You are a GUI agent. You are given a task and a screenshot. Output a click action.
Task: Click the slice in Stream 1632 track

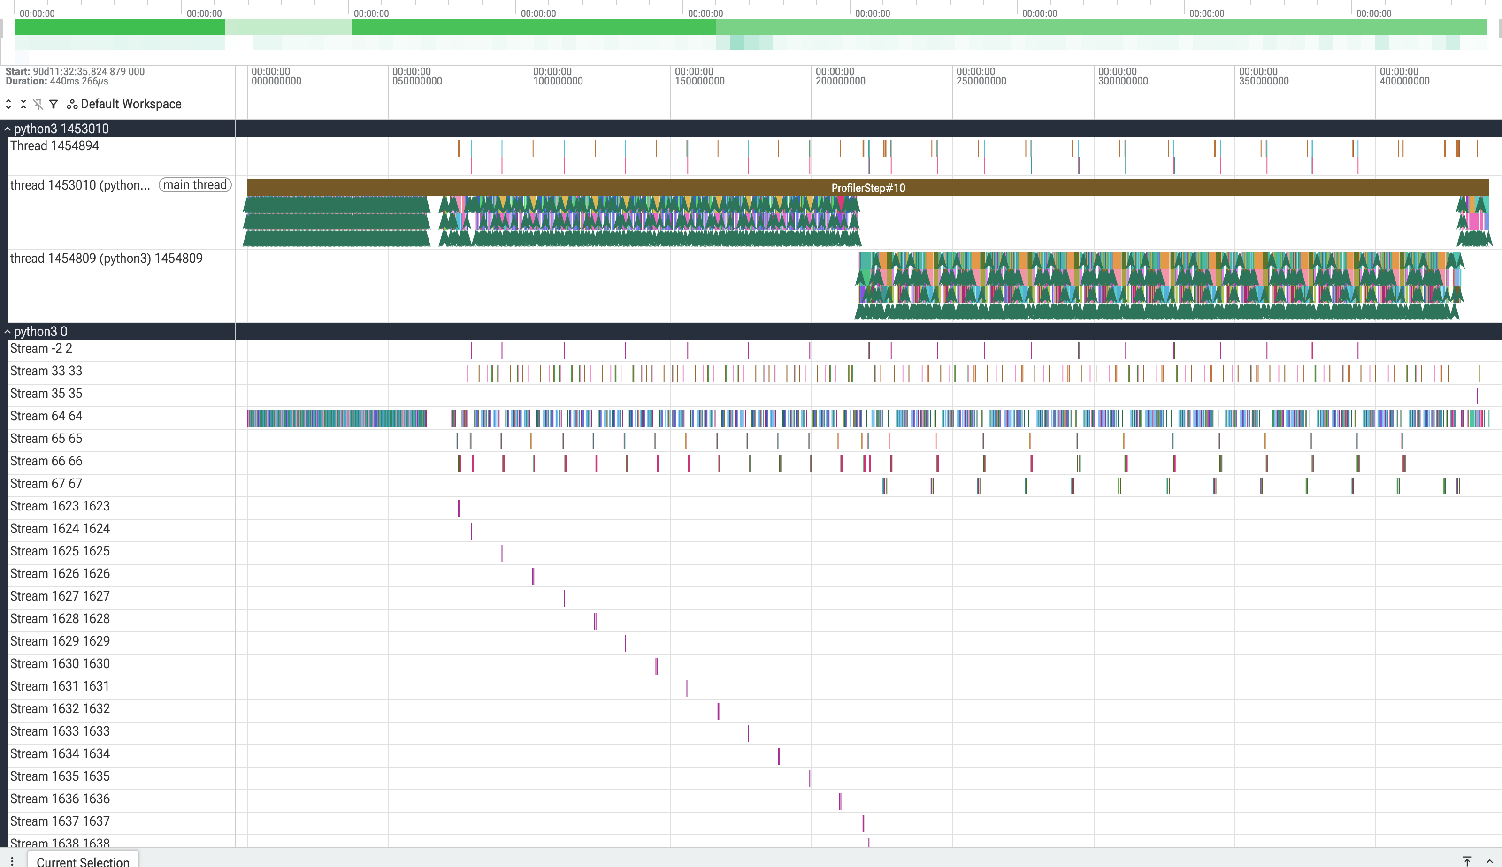pyautogui.click(x=718, y=711)
